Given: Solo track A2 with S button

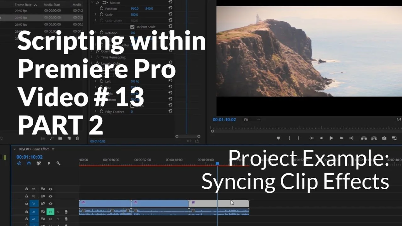Looking at the screenshot, I should coord(58,219).
